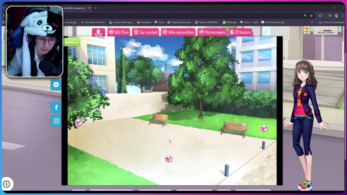The image size is (347, 195).
Task: Open the Objetivos panel
Action: [71, 42]
